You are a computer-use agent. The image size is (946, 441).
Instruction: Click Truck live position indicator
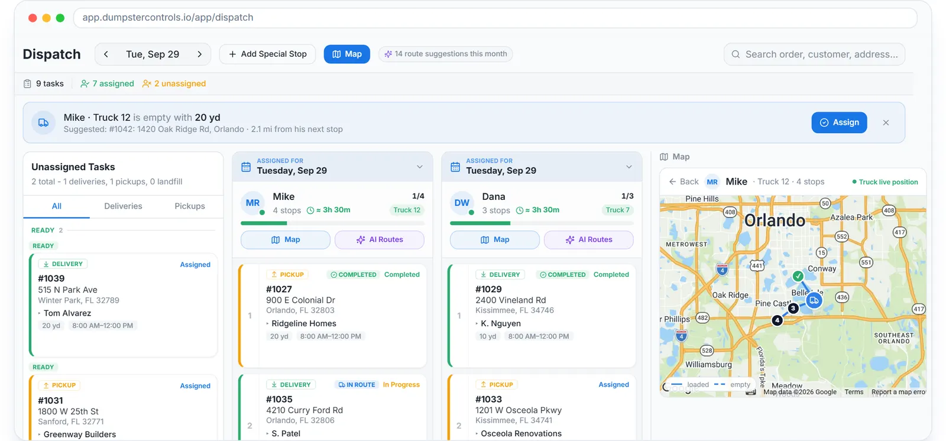885,182
